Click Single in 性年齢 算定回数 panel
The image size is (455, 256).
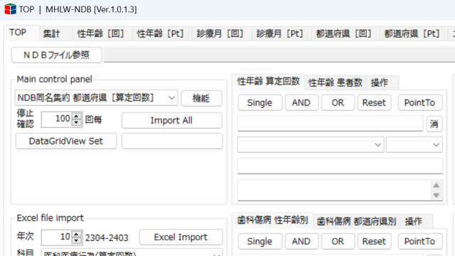pyautogui.click(x=260, y=102)
